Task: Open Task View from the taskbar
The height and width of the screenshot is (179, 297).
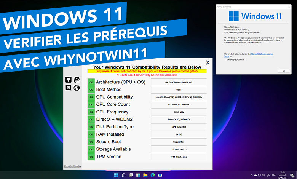Action: click(x=131, y=175)
